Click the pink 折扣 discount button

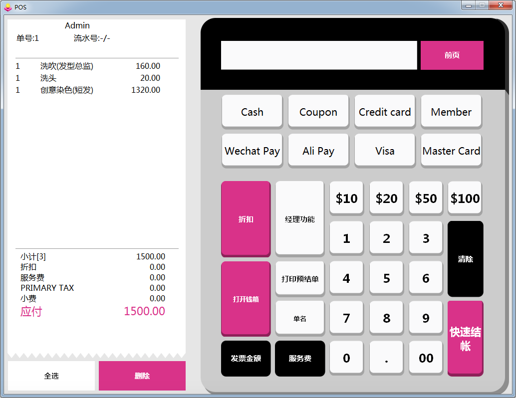coord(246,219)
